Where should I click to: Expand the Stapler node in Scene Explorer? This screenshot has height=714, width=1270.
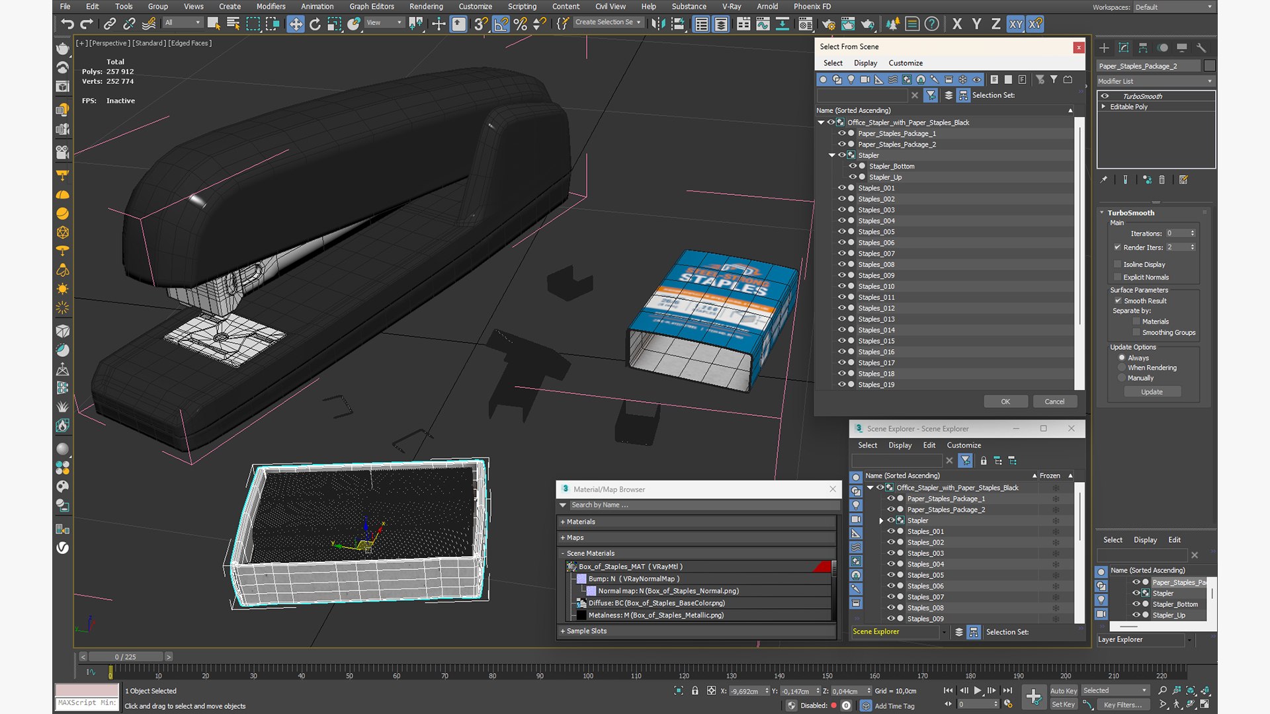(881, 521)
